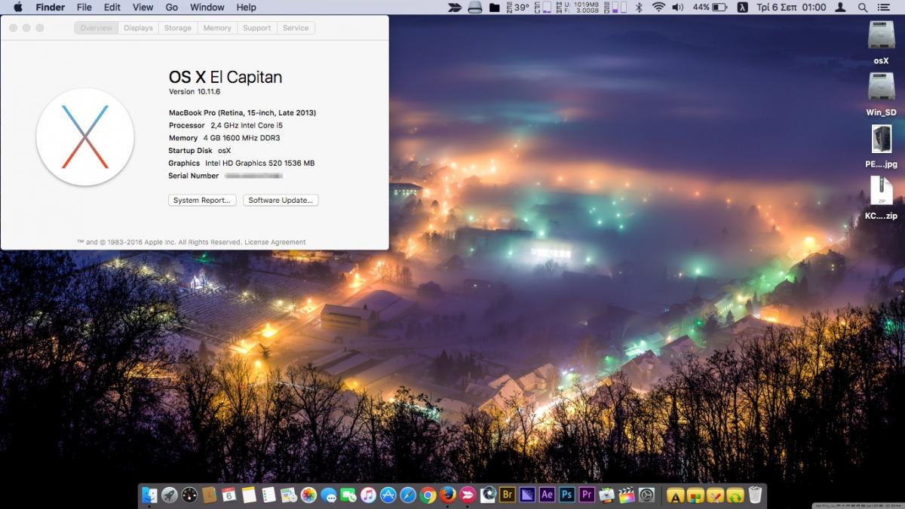The width and height of the screenshot is (905, 509).
Task: Open Firefox from the Dock
Action: [x=448, y=495]
